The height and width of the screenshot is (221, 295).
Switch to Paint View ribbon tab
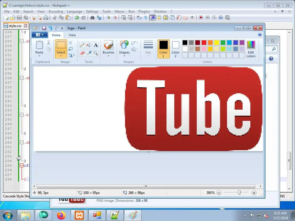tap(72, 35)
